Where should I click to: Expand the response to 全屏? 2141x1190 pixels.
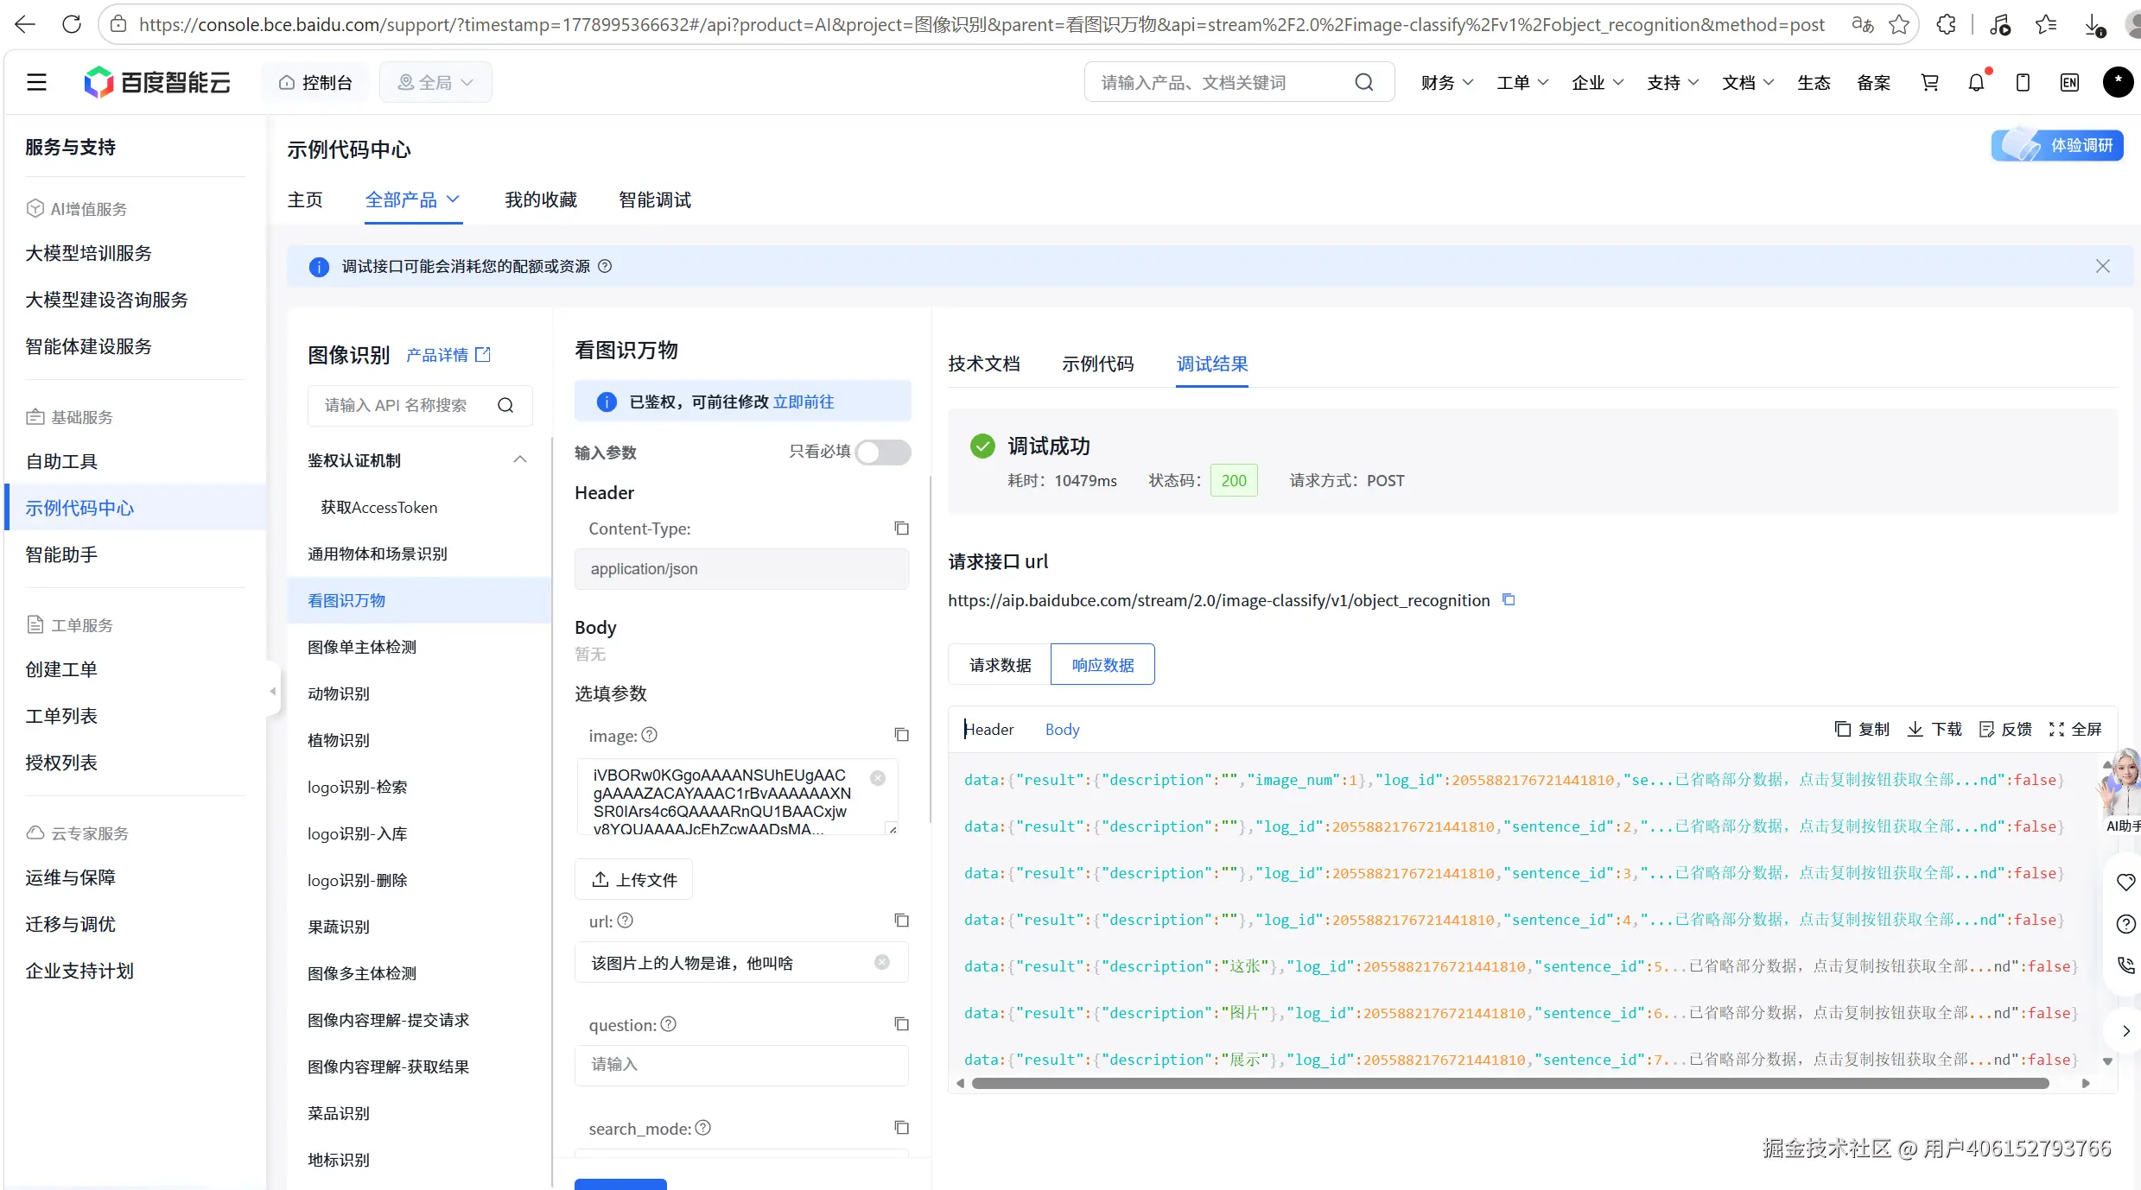2075,729
